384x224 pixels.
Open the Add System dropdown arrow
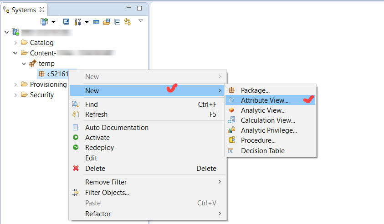53,22
